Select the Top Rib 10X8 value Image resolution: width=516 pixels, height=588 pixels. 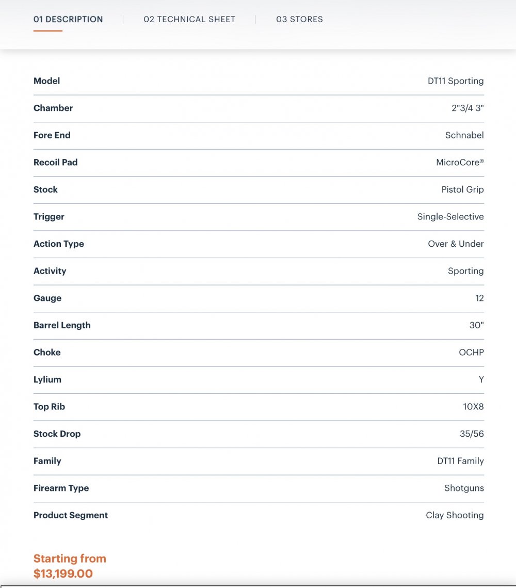[x=473, y=406]
